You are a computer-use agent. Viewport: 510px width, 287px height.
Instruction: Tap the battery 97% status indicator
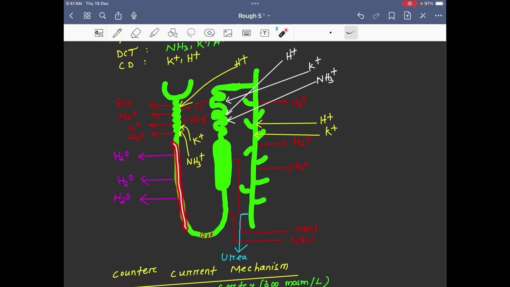point(433,3)
